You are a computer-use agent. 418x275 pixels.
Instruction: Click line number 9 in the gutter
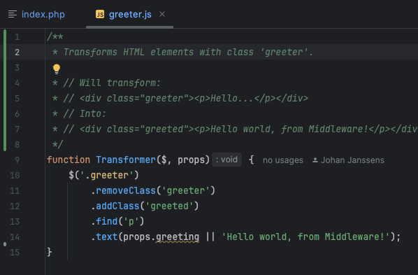[17, 160]
